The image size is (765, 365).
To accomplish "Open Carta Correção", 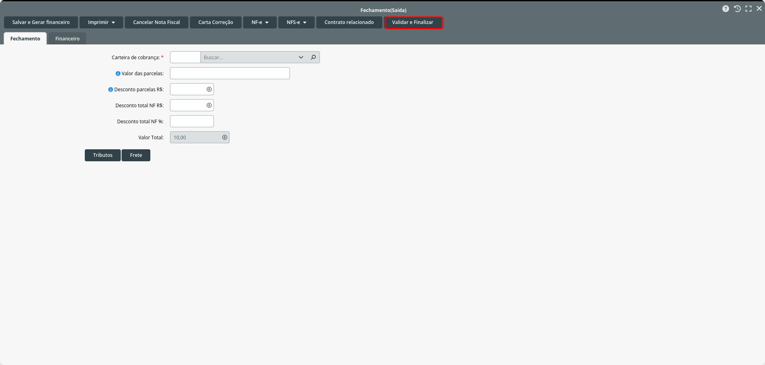I will tap(216, 22).
